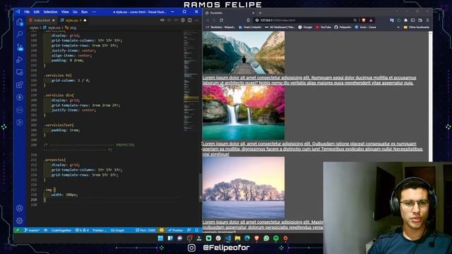Open the YouTube bookmark
This screenshot has width=452, height=254.
(x=323, y=27)
